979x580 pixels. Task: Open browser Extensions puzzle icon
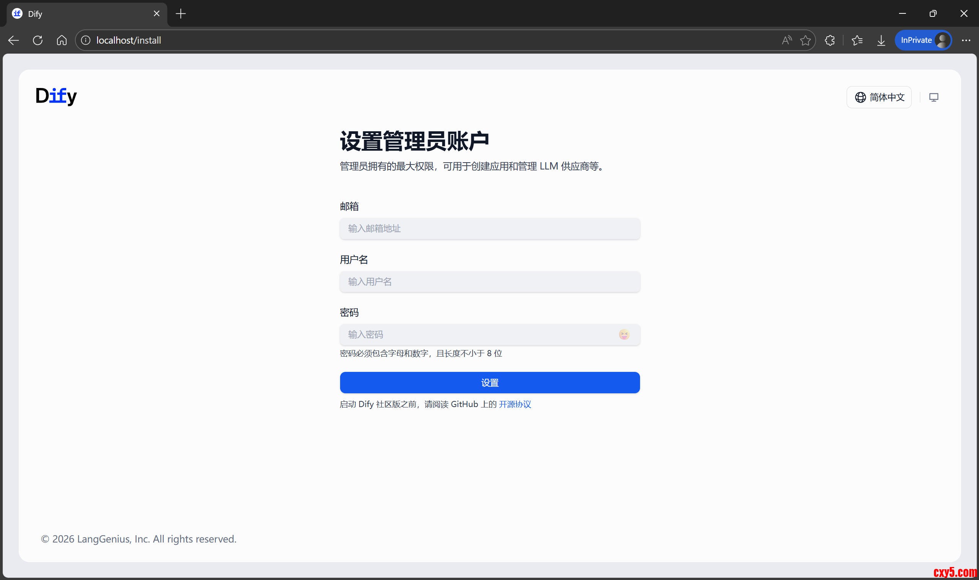click(829, 40)
